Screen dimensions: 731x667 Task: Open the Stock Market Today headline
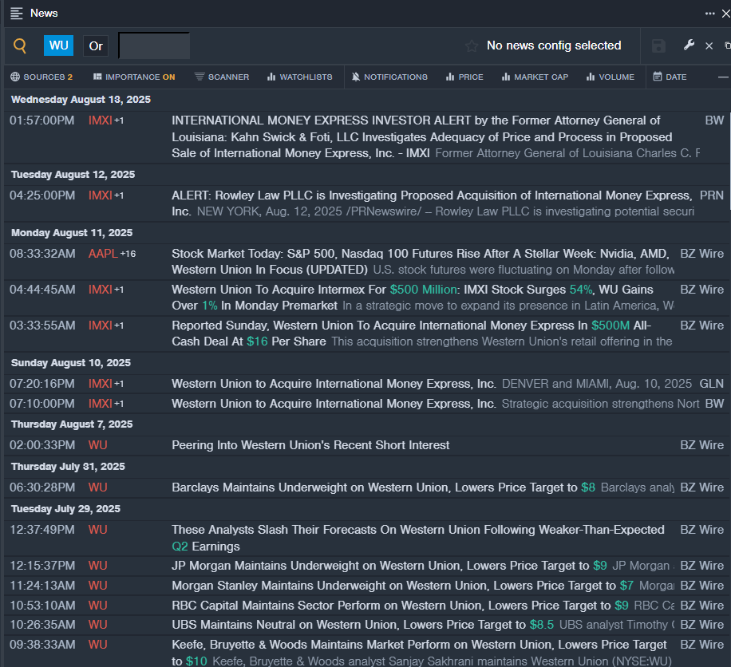421,262
